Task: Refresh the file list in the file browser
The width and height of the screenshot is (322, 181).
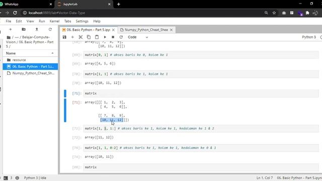Action: [50, 29]
